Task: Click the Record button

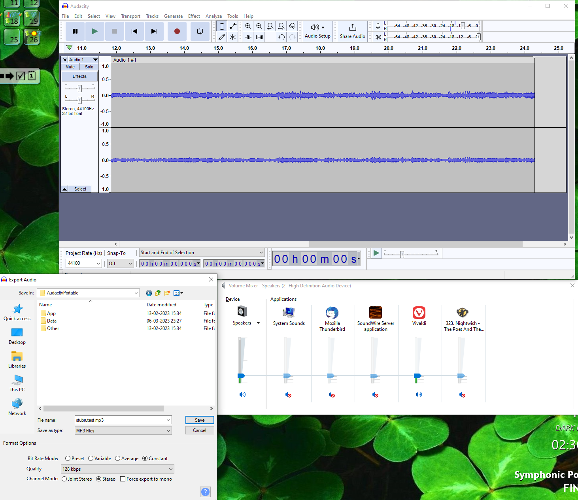Action: (177, 31)
